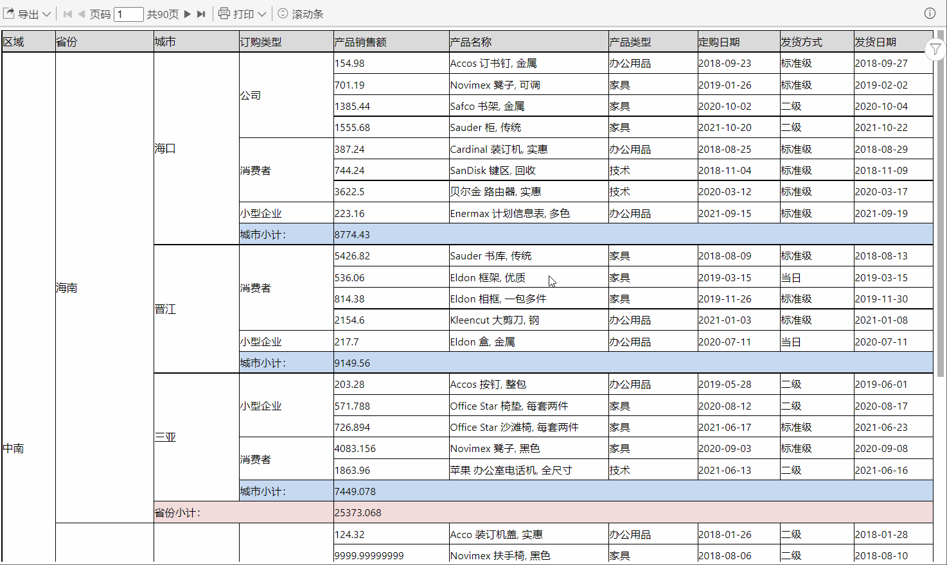Select the 订购类型 column header
Screen dimensions: 947x565
[287, 42]
